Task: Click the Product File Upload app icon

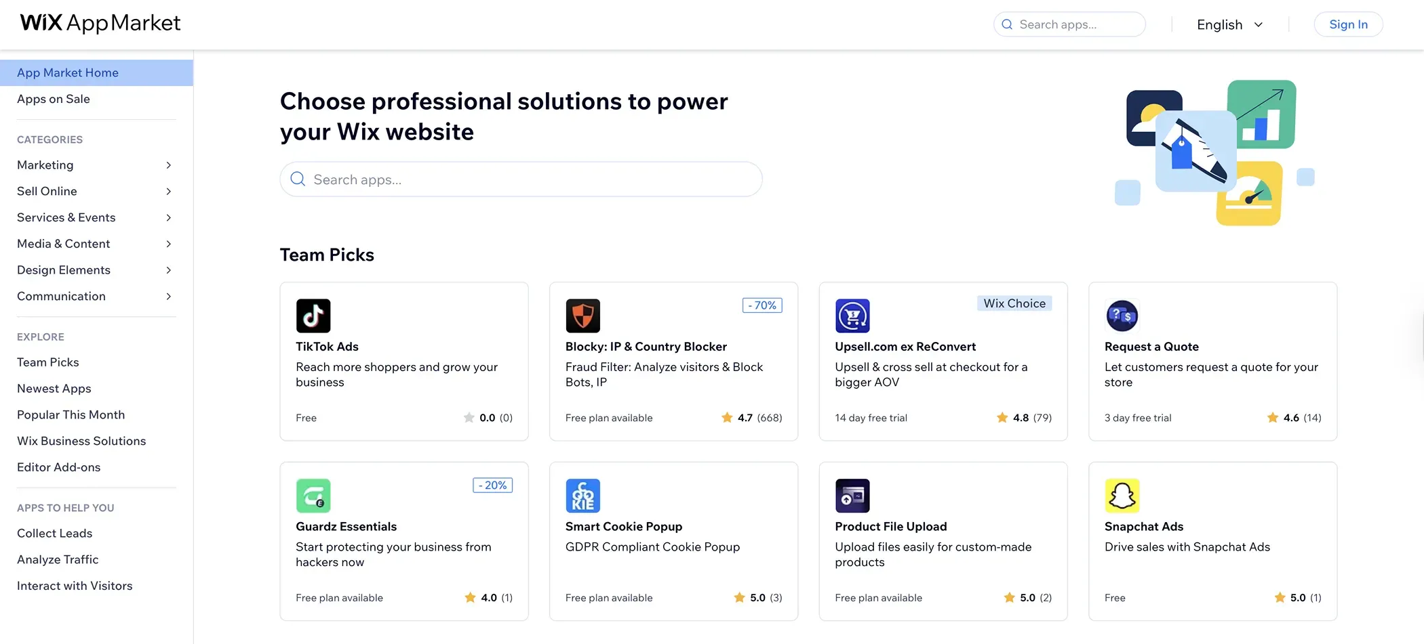Action: 852,496
